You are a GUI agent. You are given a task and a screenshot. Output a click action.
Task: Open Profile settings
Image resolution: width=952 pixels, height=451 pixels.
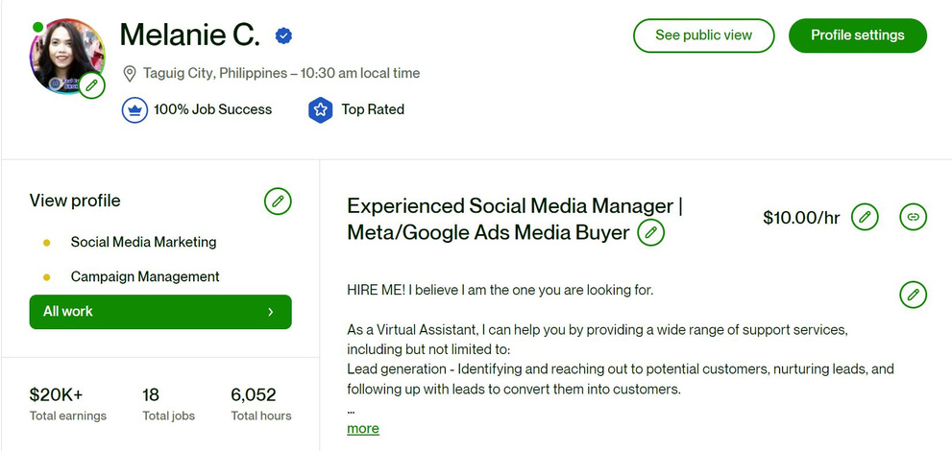pyautogui.click(x=858, y=36)
